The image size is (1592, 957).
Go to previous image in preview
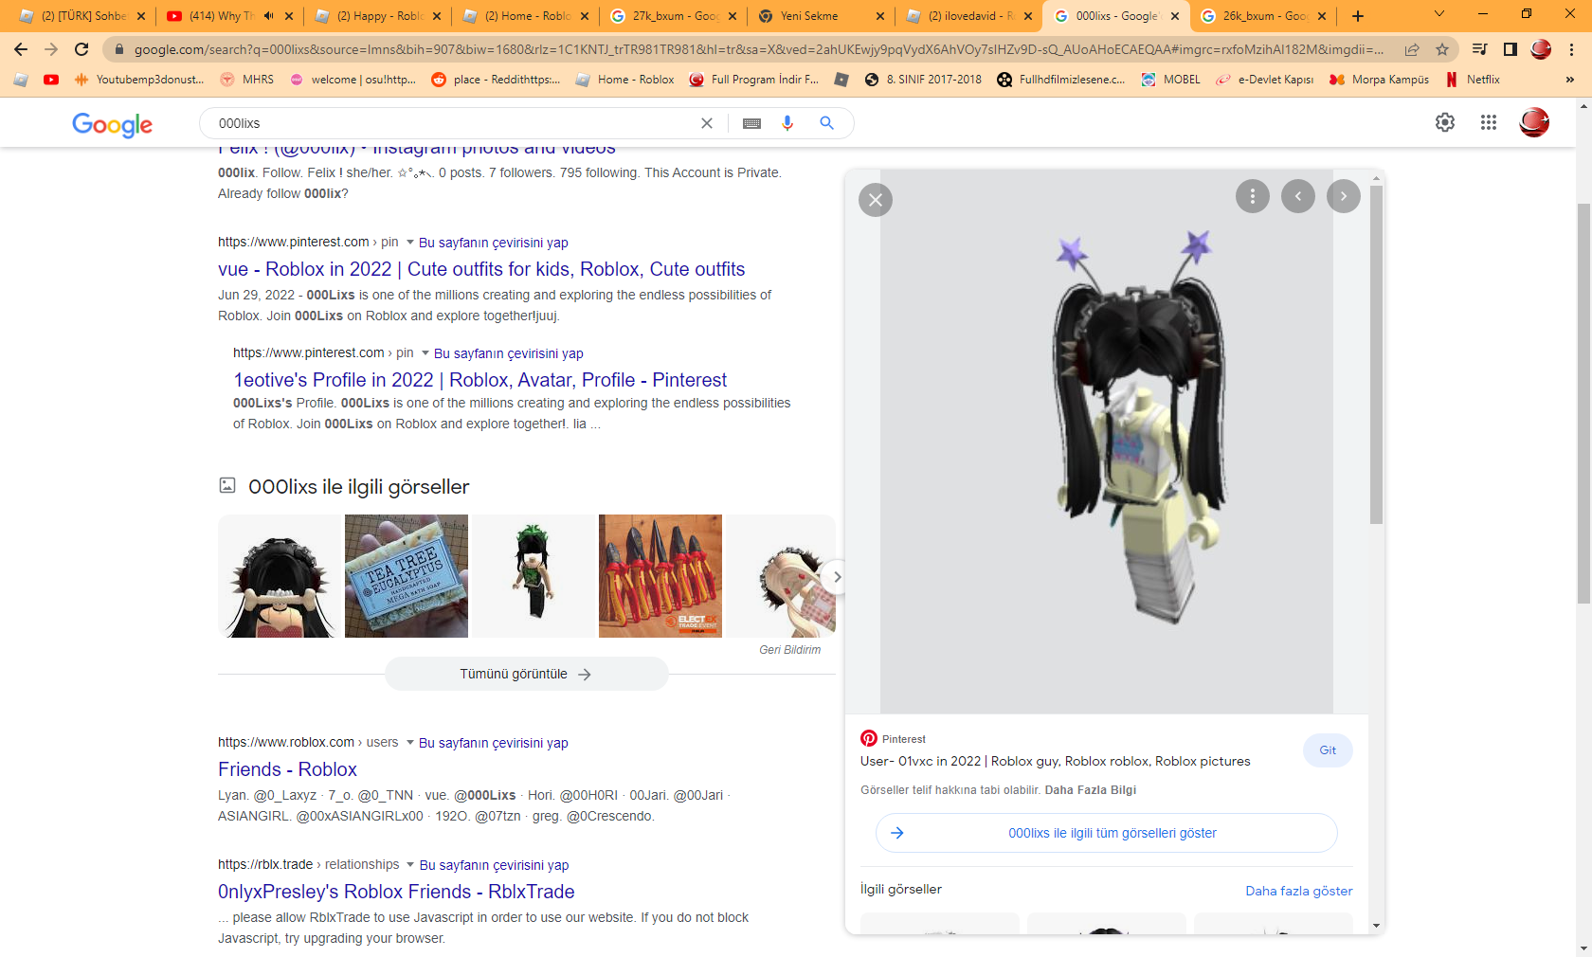(x=1298, y=196)
